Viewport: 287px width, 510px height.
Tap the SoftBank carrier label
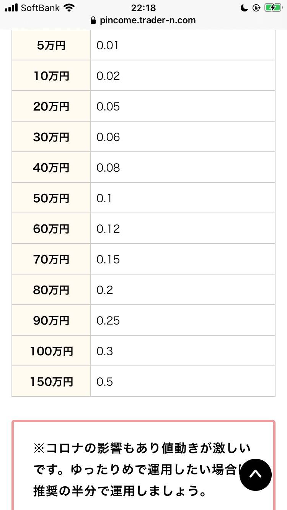point(40,8)
